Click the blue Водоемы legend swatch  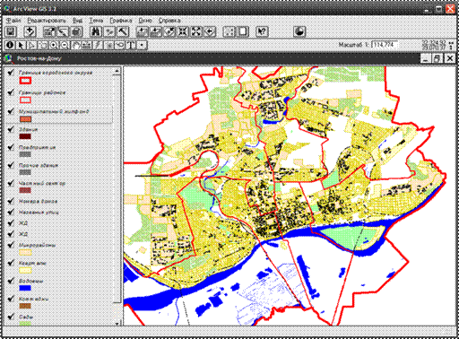[x=25, y=288]
